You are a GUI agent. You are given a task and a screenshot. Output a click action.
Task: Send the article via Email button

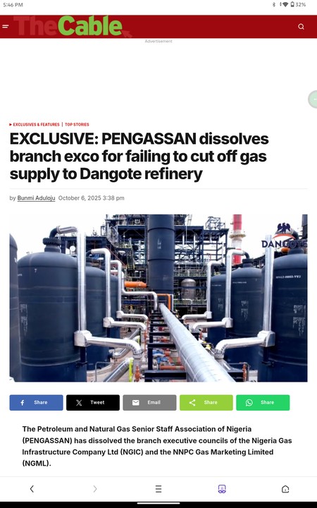coord(149,402)
